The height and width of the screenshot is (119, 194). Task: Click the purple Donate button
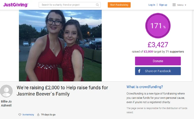coord(158,61)
